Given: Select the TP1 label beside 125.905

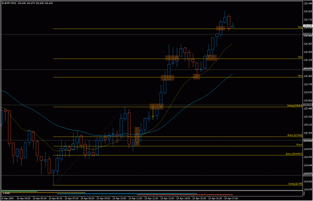Looking at the screenshot, I should tap(300, 76).
